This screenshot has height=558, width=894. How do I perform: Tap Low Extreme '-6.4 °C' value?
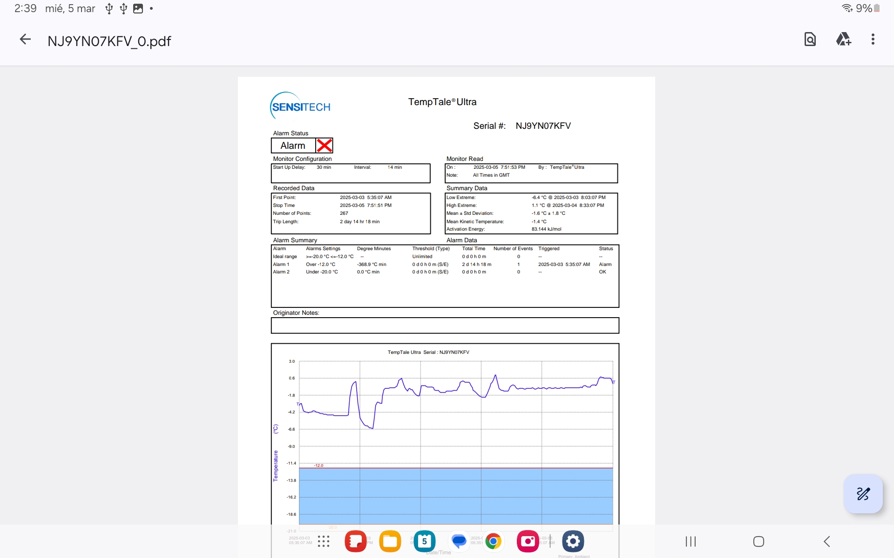coord(539,198)
